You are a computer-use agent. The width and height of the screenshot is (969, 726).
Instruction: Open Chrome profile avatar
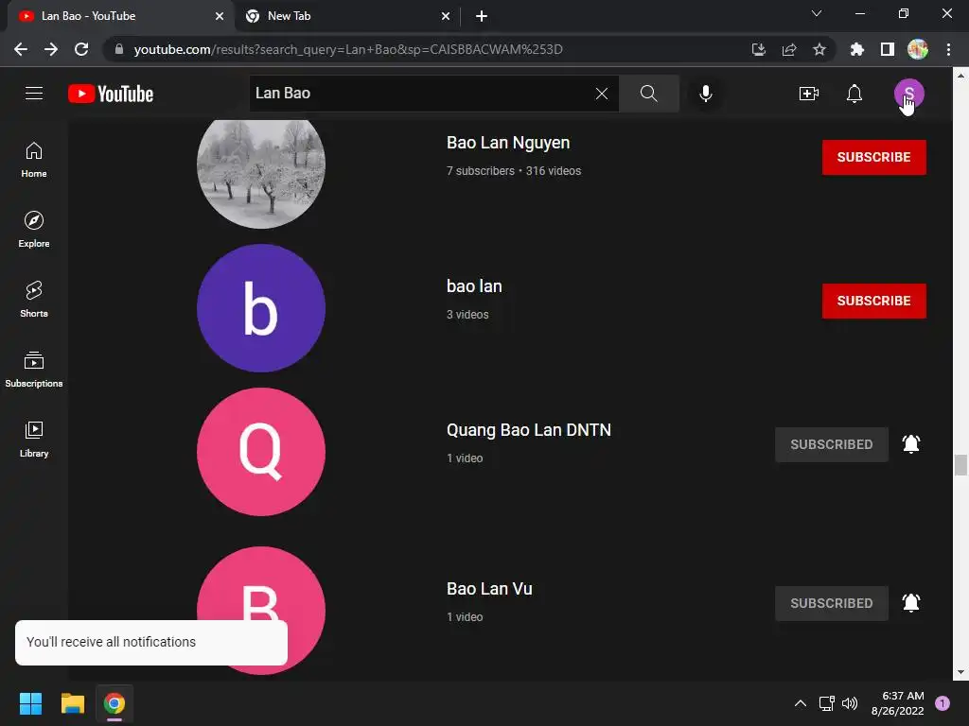pos(917,49)
